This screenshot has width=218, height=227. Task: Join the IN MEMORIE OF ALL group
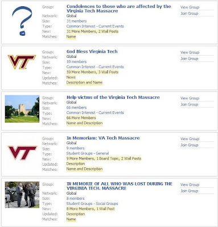pyautogui.click(x=189, y=191)
